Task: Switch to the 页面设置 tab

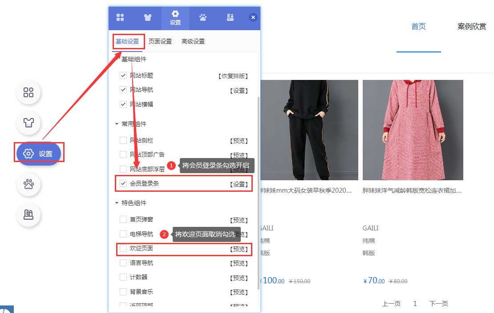Action: [x=160, y=41]
